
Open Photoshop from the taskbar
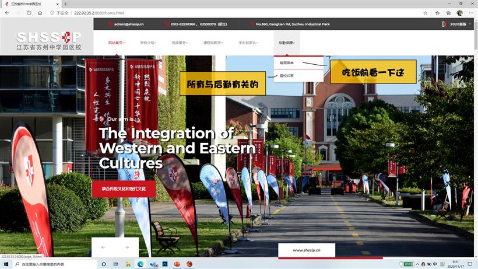pyautogui.click(x=165, y=264)
